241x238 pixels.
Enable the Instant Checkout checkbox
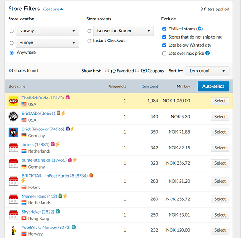click(90, 40)
